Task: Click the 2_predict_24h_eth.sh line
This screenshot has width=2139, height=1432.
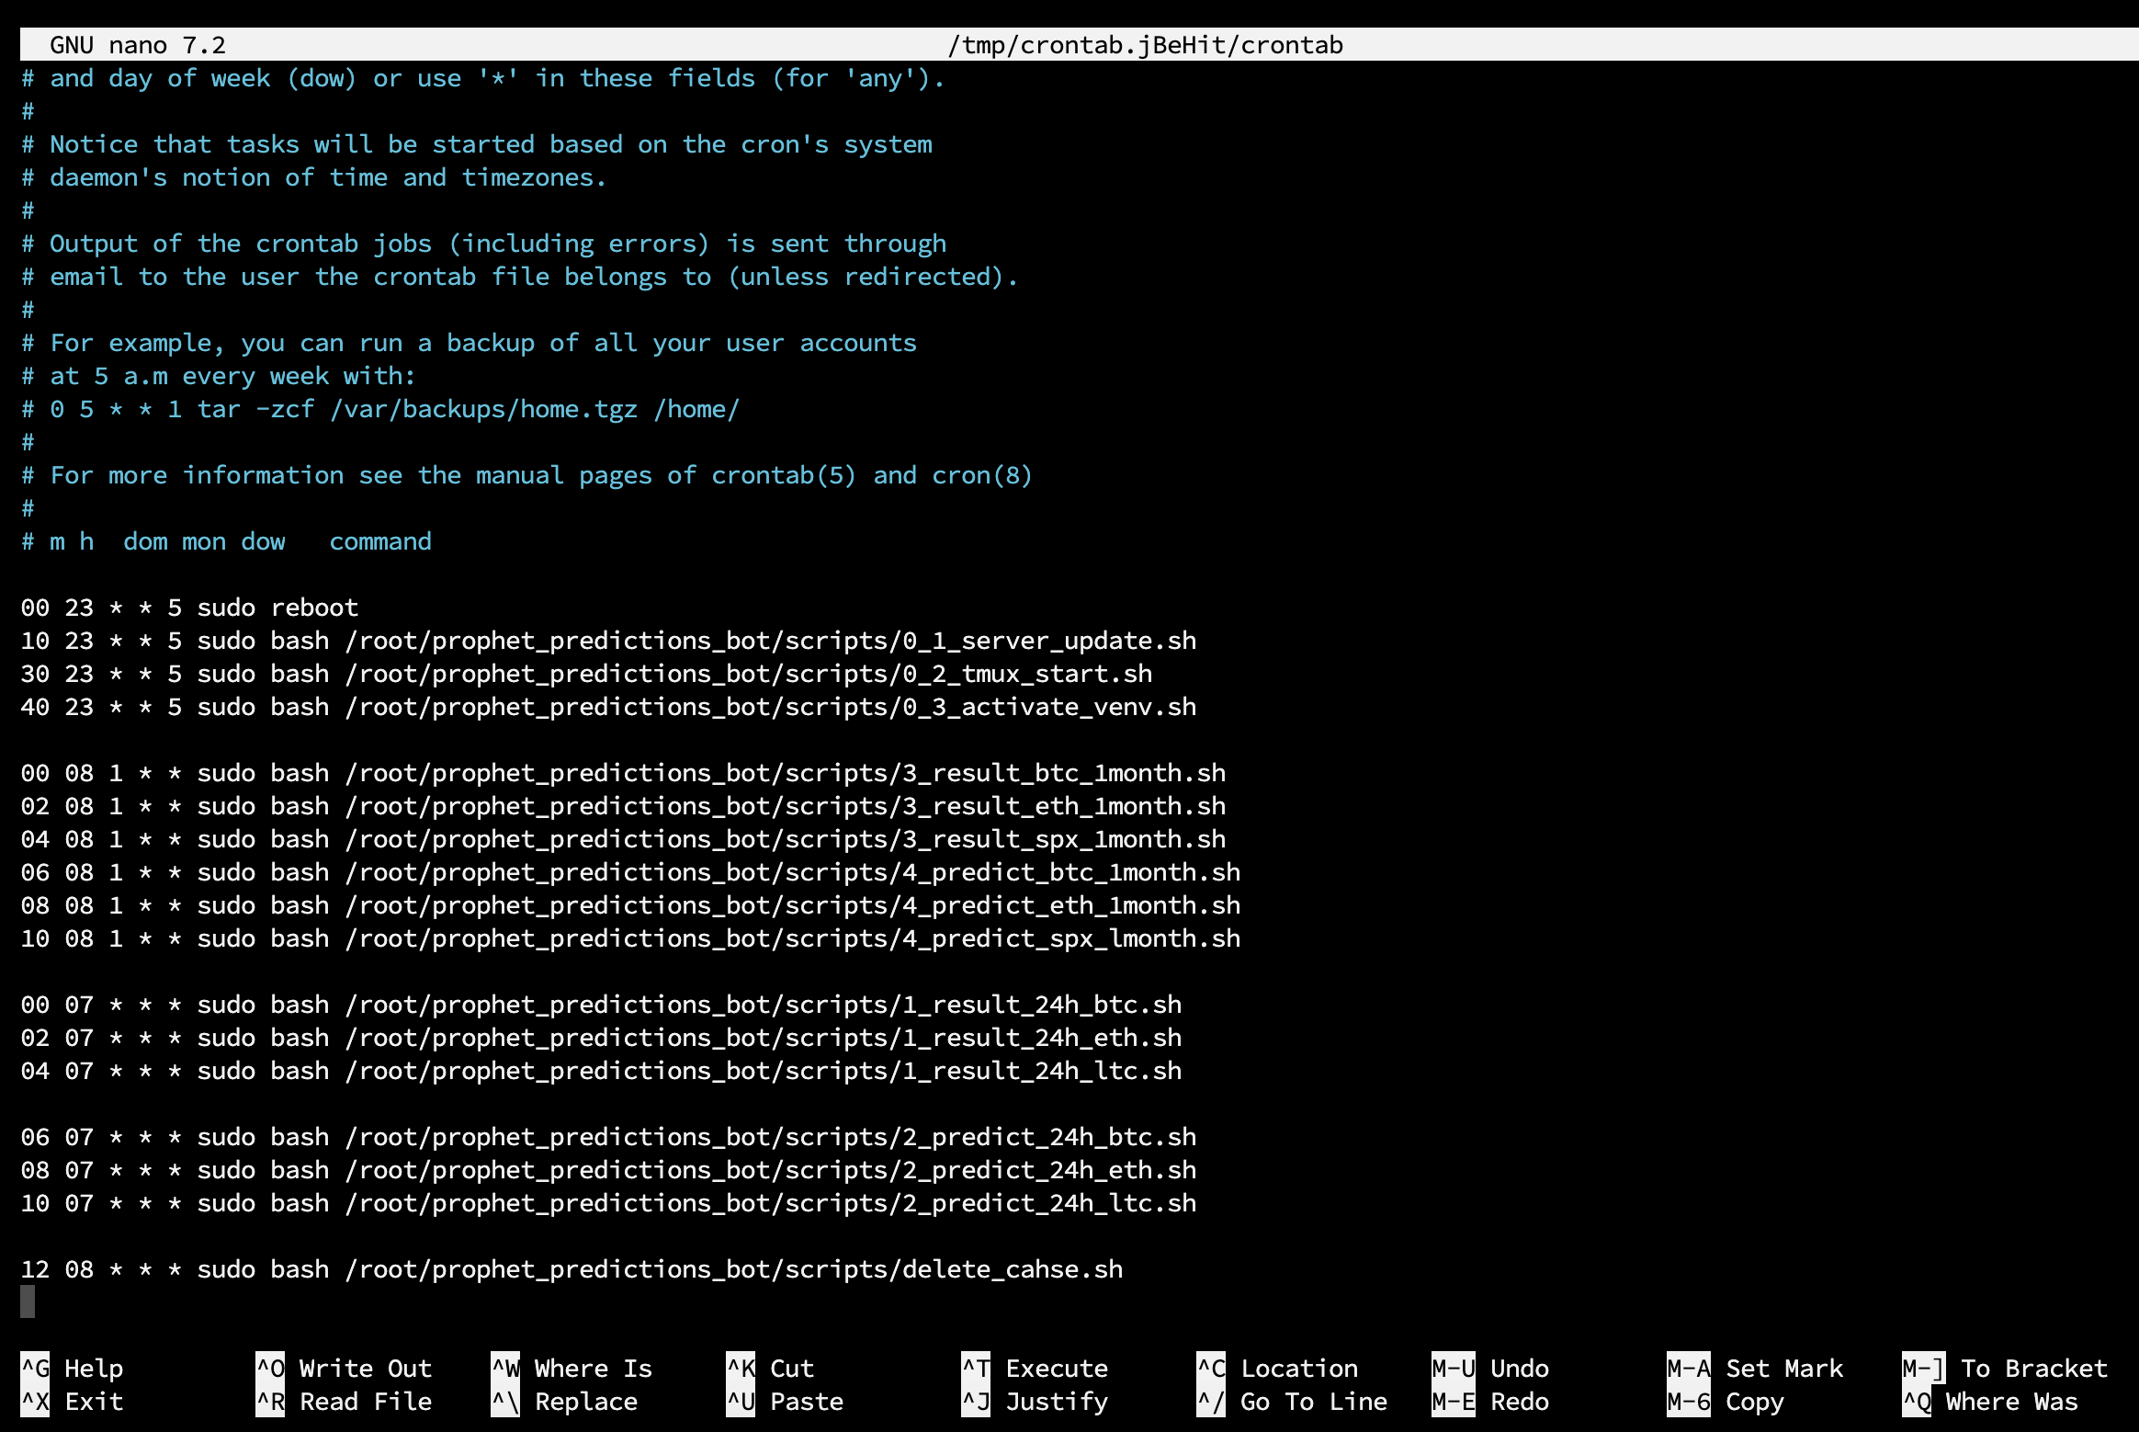Action: point(608,1170)
